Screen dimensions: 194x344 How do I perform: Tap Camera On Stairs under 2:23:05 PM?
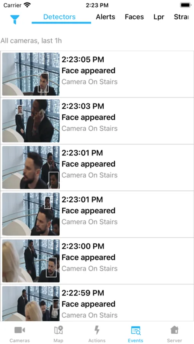(x=90, y=82)
